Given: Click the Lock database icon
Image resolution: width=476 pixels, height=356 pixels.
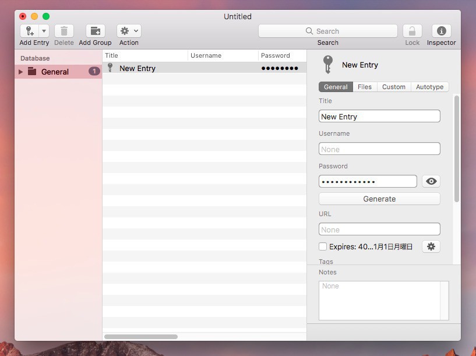Looking at the screenshot, I should point(412,31).
